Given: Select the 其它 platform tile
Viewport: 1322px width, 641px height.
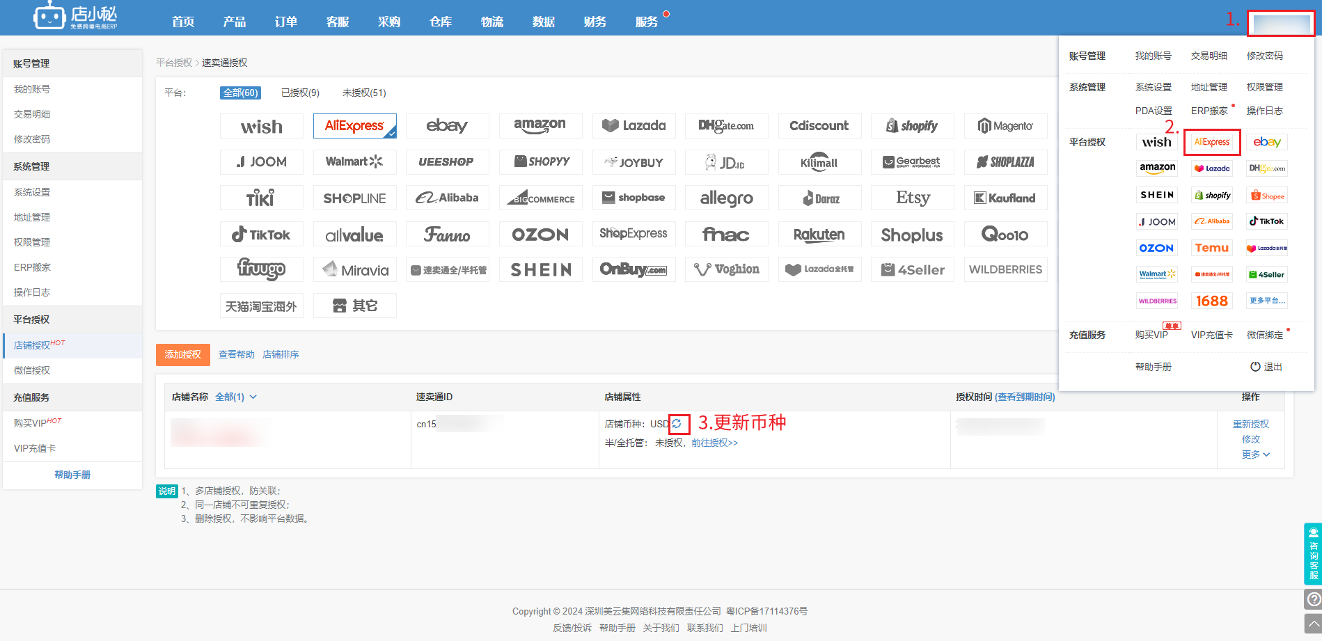Looking at the screenshot, I should (355, 306).
